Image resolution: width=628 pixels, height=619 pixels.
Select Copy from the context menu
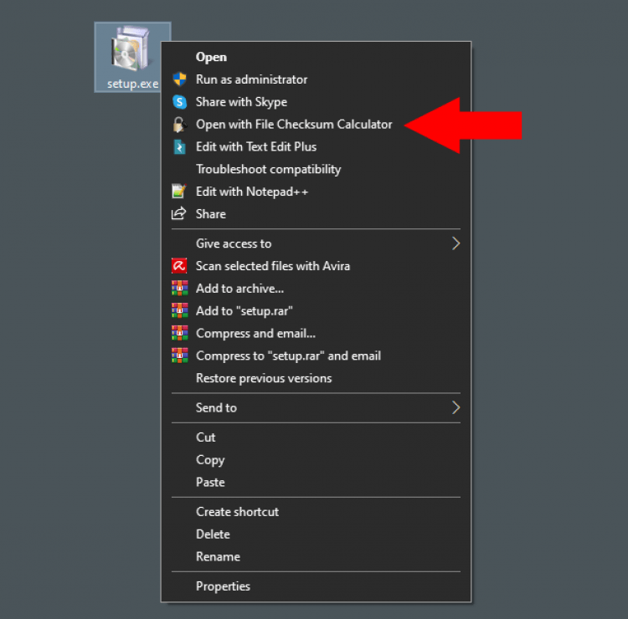click(x=210, y=460)
